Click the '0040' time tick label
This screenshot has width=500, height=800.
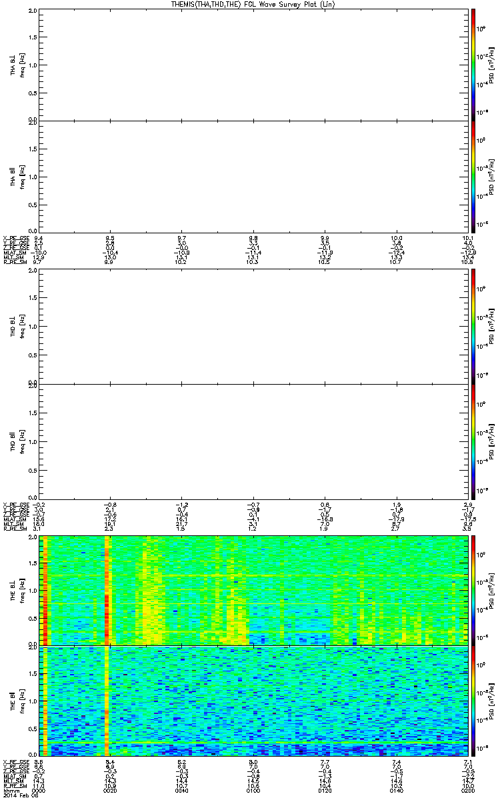[x=181, y=791]
